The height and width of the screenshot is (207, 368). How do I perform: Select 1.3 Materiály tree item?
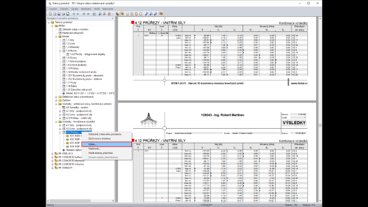[x=73, y=47]
